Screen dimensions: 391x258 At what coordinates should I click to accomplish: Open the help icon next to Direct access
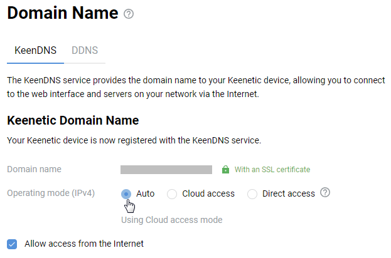point(325,193)
